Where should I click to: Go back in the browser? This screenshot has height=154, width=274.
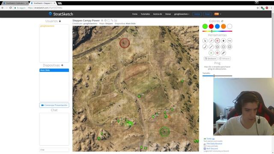coord(3,8)
